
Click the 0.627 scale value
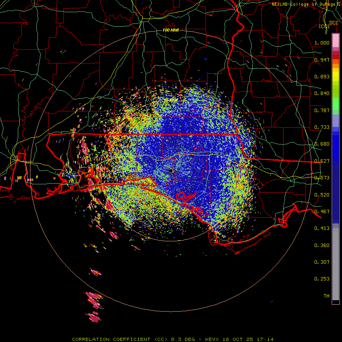point(322,161)
